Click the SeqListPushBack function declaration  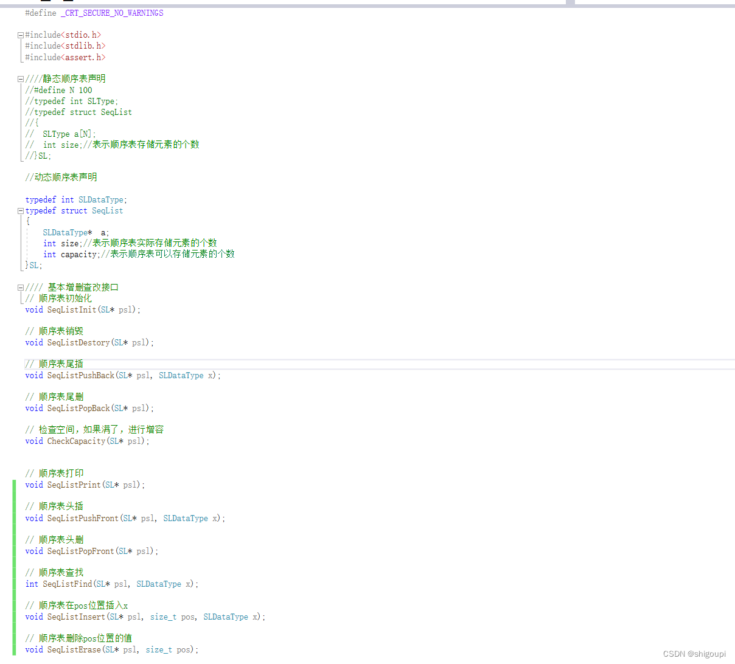click(x=123, y=376)
